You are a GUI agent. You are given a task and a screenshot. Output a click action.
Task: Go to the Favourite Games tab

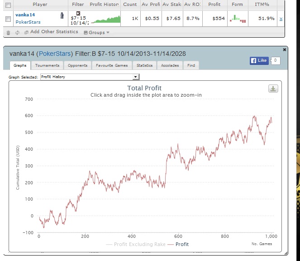(x=111, y=65)
